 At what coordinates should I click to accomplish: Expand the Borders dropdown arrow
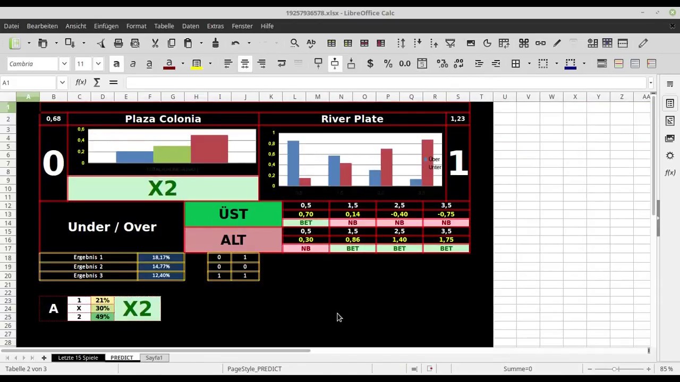pos(529,64)
